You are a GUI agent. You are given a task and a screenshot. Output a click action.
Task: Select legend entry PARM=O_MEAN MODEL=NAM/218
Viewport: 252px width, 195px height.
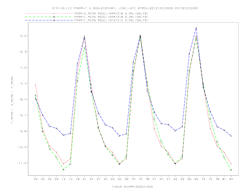pos(111,13)
